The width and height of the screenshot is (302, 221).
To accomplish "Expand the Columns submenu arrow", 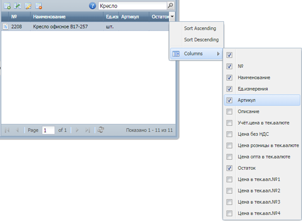I will click(x=218, y=54).
